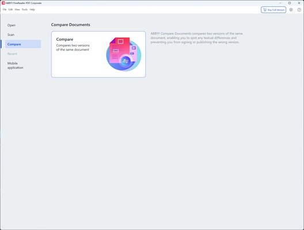
Task: Click 'Compares two versions of the same document' text
Action: point(73,47)
